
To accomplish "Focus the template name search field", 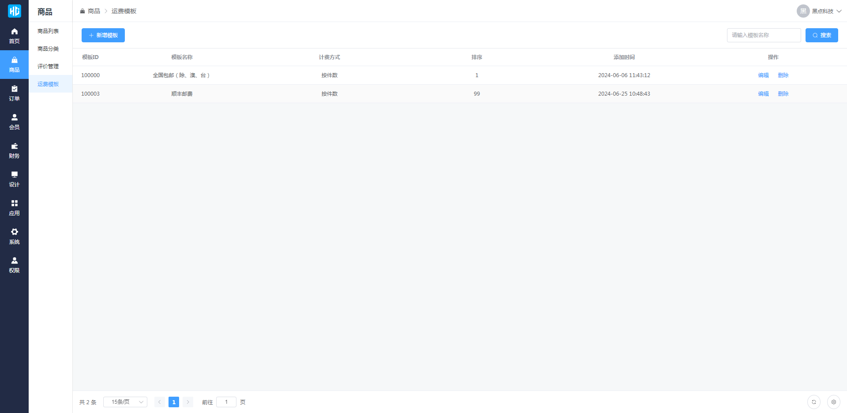I will pyautogui.click(x=764, y=35).
